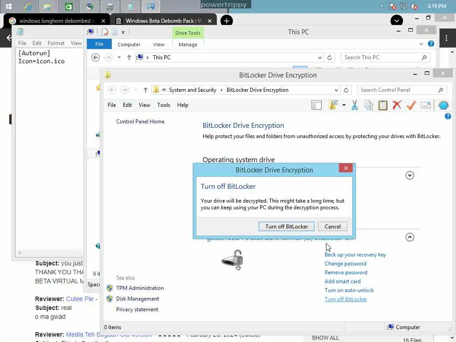Click System and Security breadcrumb
This screenshot has height=342, width=456.
click(192, 90)
